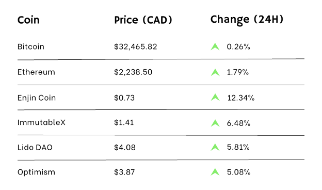Select the Price (CAD) column header

tap(143, 20)
